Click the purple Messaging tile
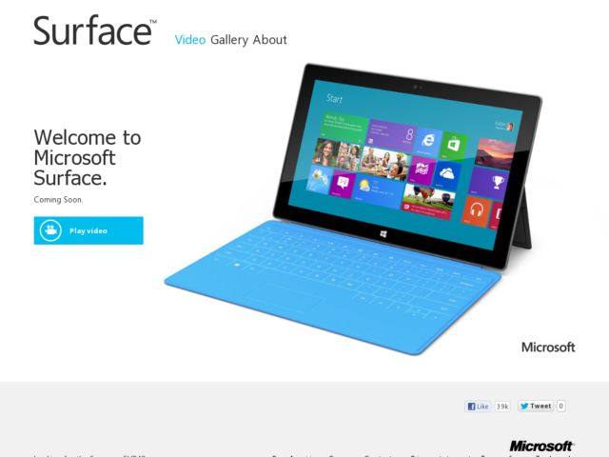Viewport: 609px width, 457px height. [x=343, y=184]
